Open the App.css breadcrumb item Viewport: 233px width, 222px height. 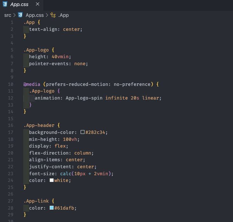(34, 15)
